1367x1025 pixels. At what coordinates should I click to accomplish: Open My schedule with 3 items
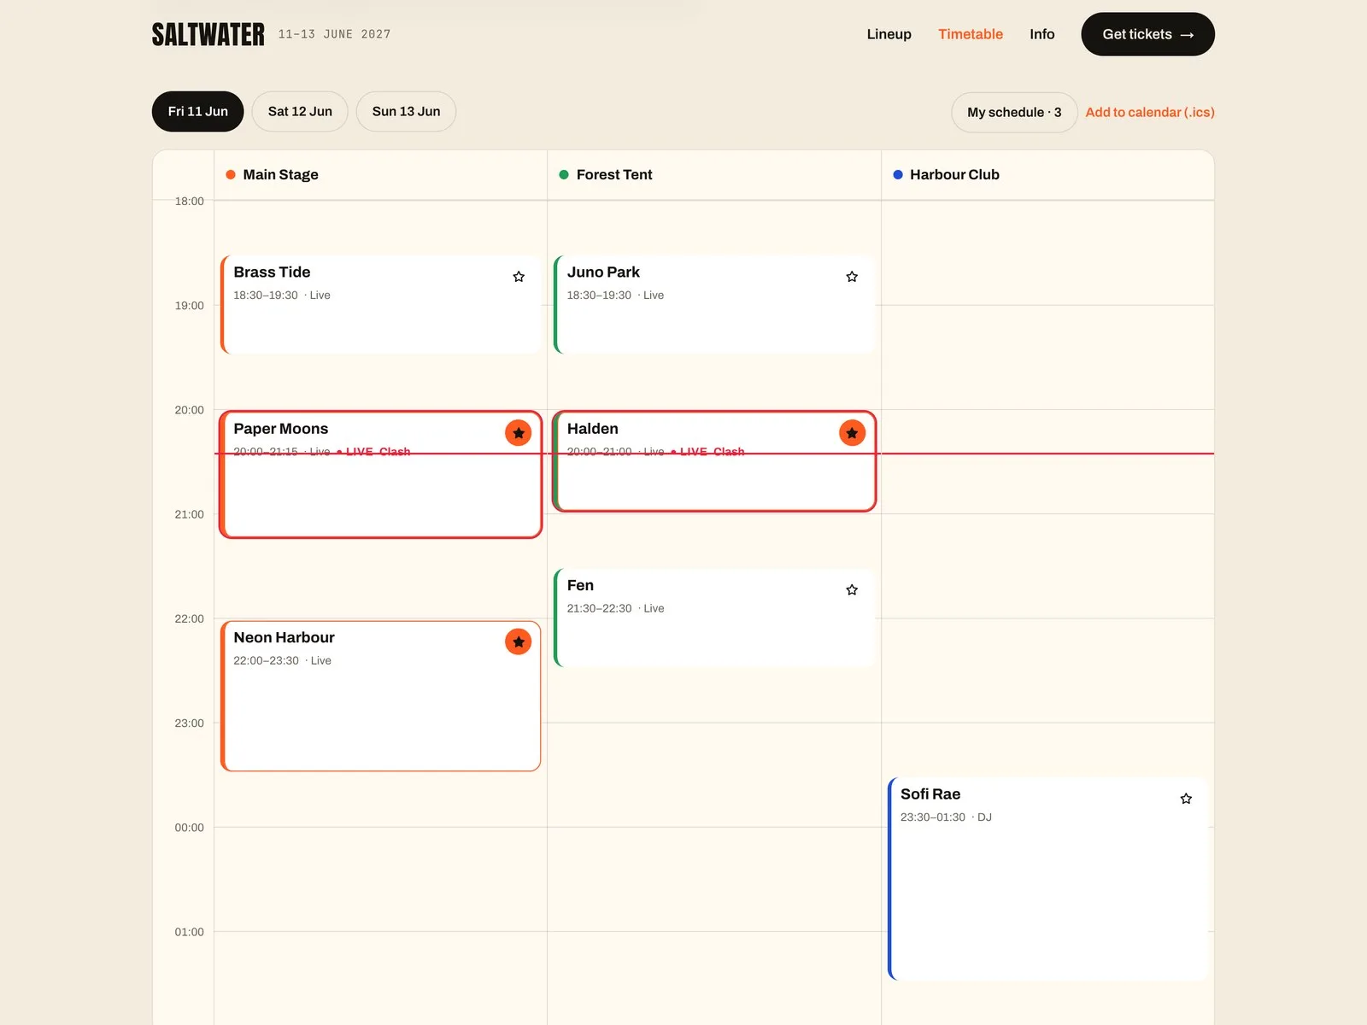click(1014, 113)
